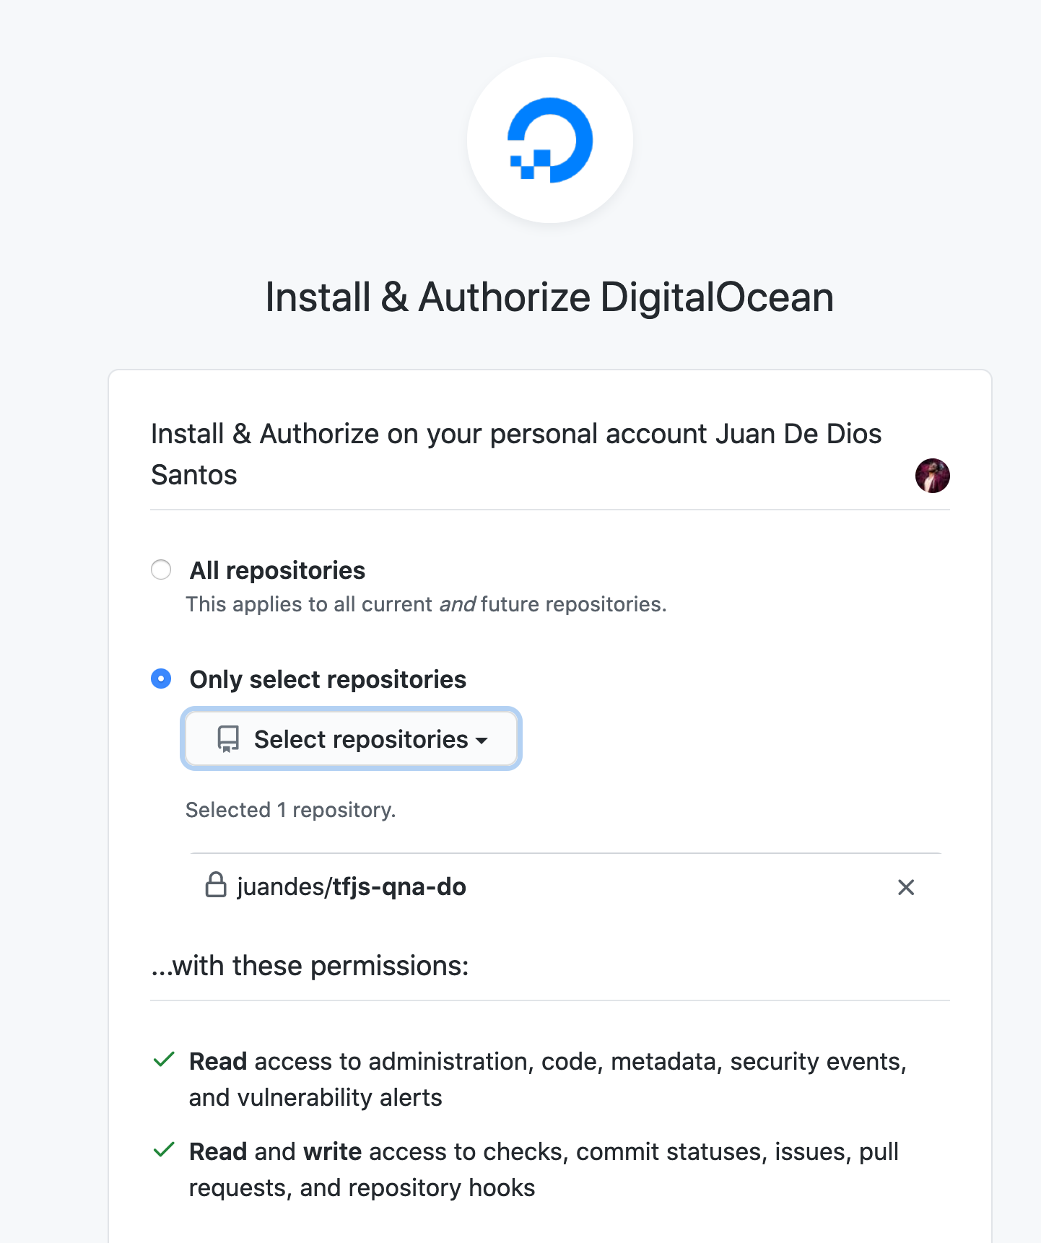The width and height of the screenshot is (1041, 1243).
Task: Click the green checkmark next to Read access
Action: coord(165,1060)
